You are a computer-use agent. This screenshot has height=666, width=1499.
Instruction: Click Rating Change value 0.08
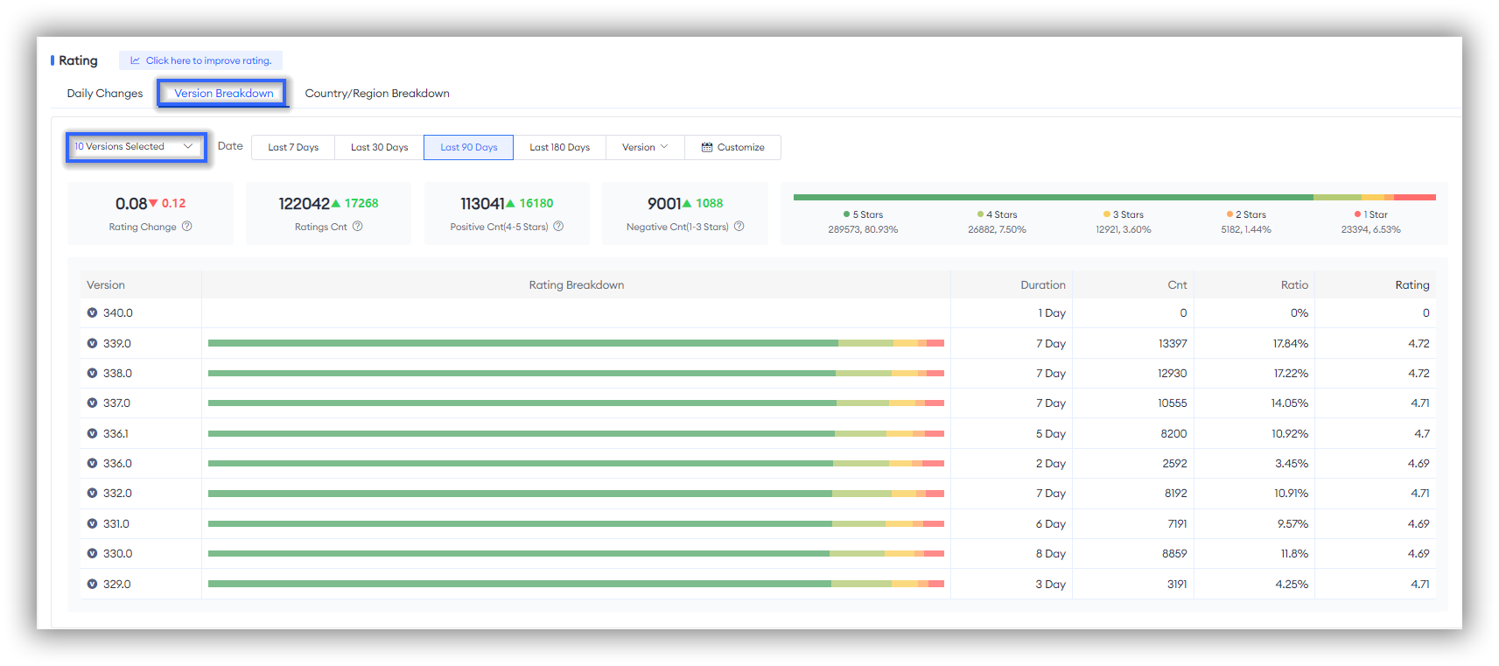[131, 203]
